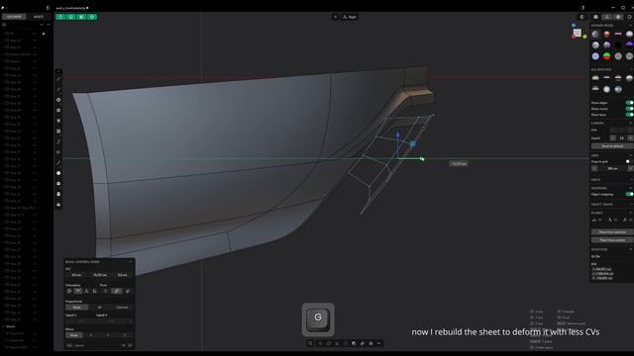The height and width of the screenshot is (356, 634).
Task: Choose the Selected proportional option
Action: 122,308
